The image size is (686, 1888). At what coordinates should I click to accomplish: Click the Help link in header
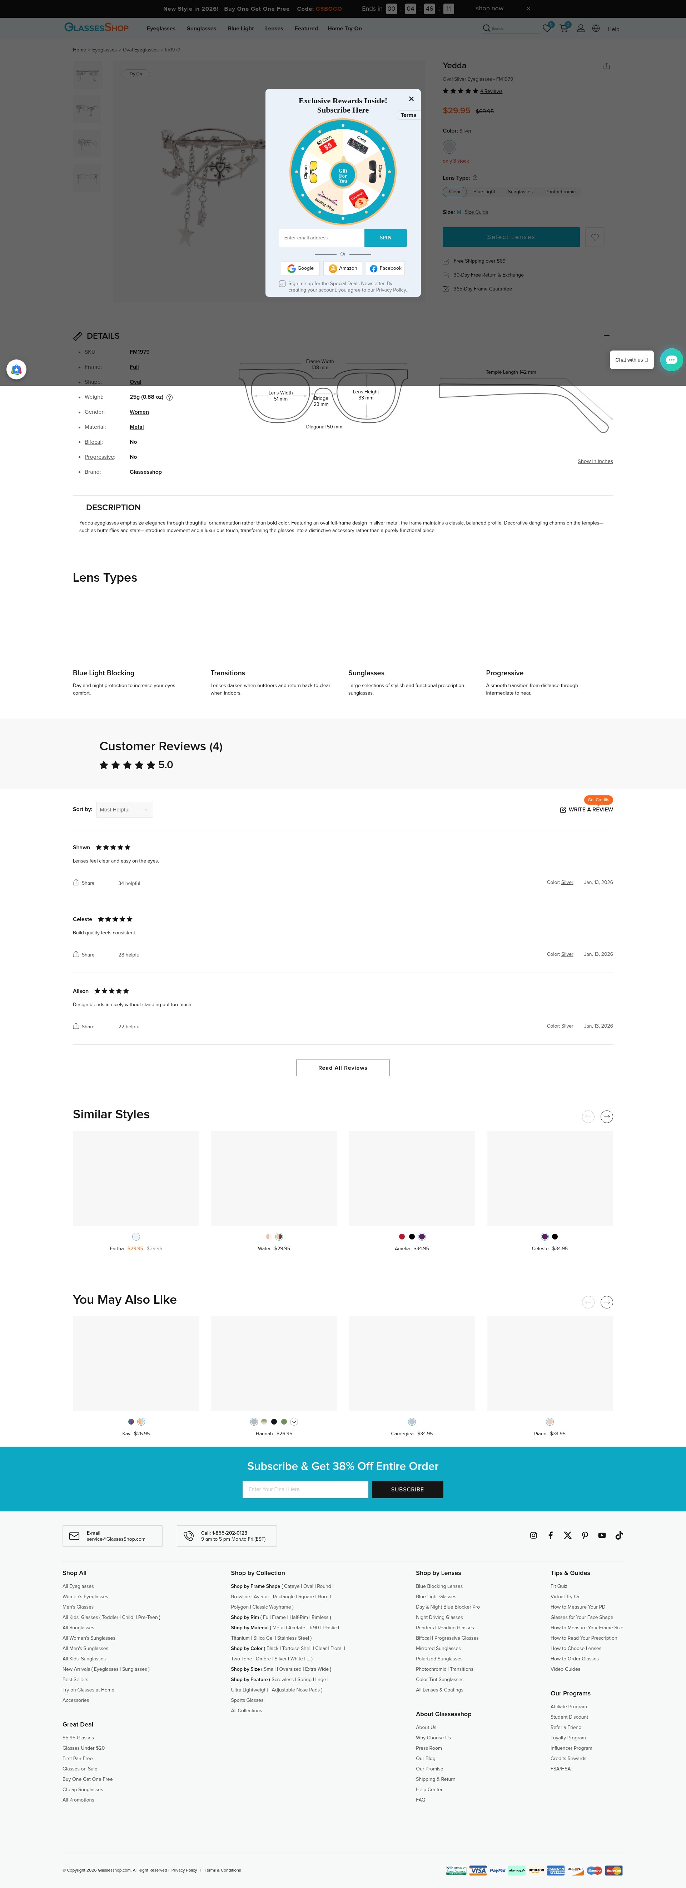click(613, 29)
